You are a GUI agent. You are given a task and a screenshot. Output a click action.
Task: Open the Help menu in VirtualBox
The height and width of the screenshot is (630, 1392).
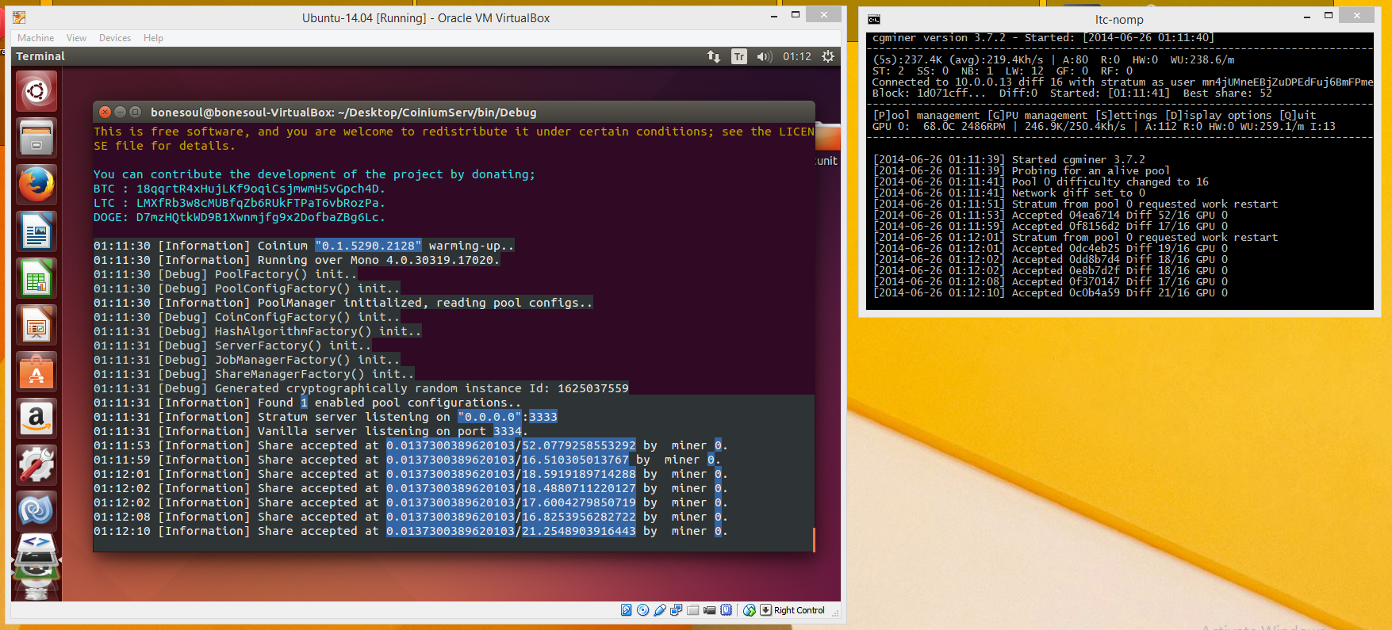tap(153, 38)
